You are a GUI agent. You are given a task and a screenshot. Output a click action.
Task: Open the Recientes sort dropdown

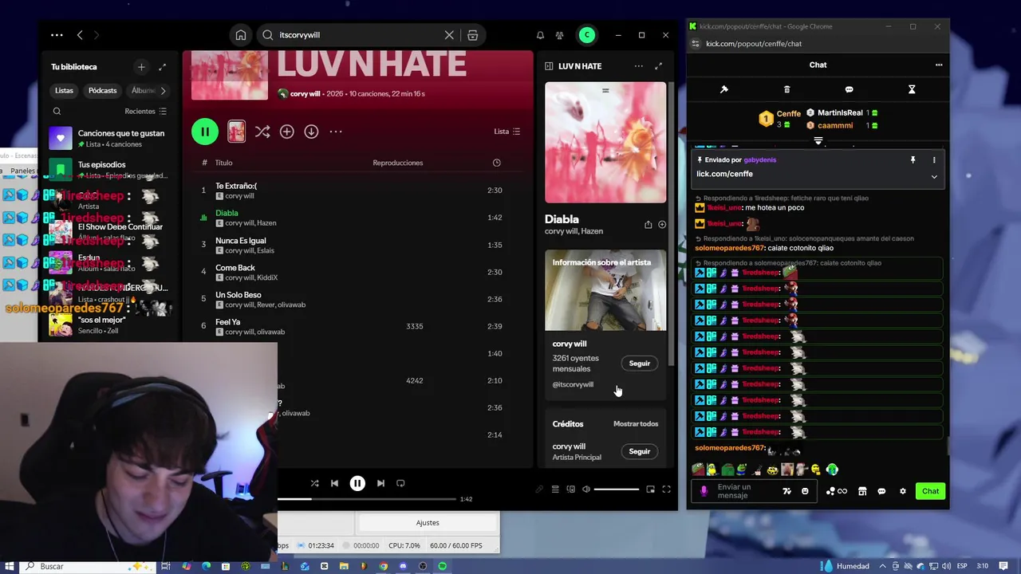click(145, 112)
